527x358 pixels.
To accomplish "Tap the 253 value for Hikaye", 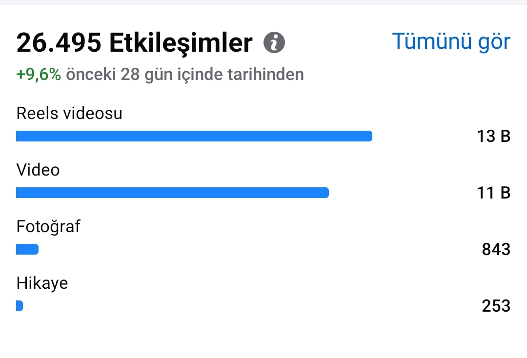I will 496,306.
